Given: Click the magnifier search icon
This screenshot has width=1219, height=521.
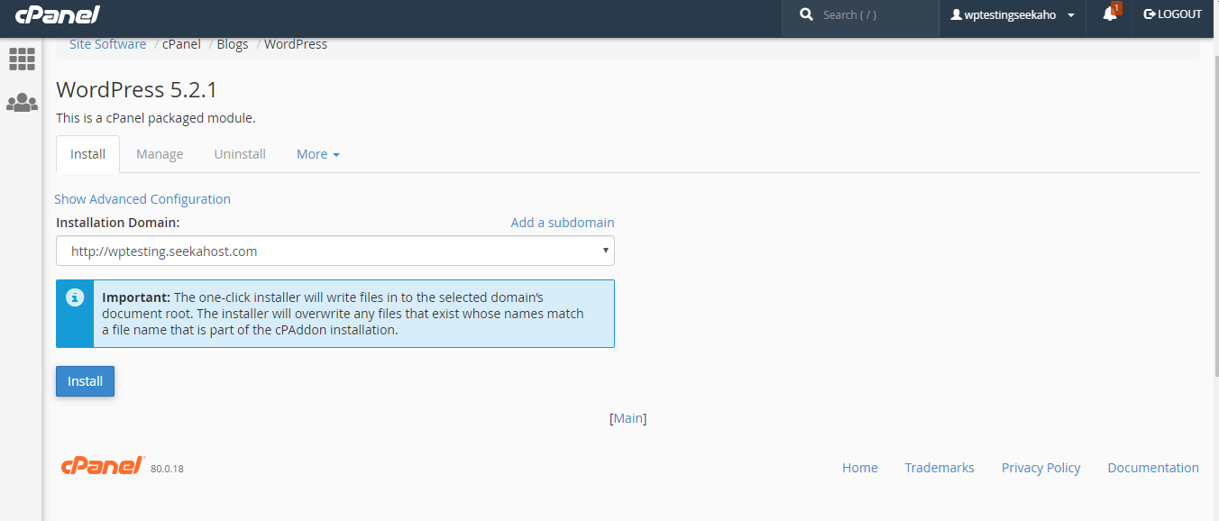Looking at the screenshot, I should [806, 14].
